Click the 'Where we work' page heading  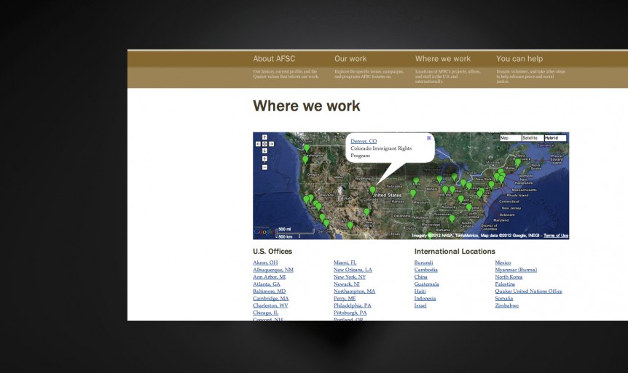tap(307, 106)
